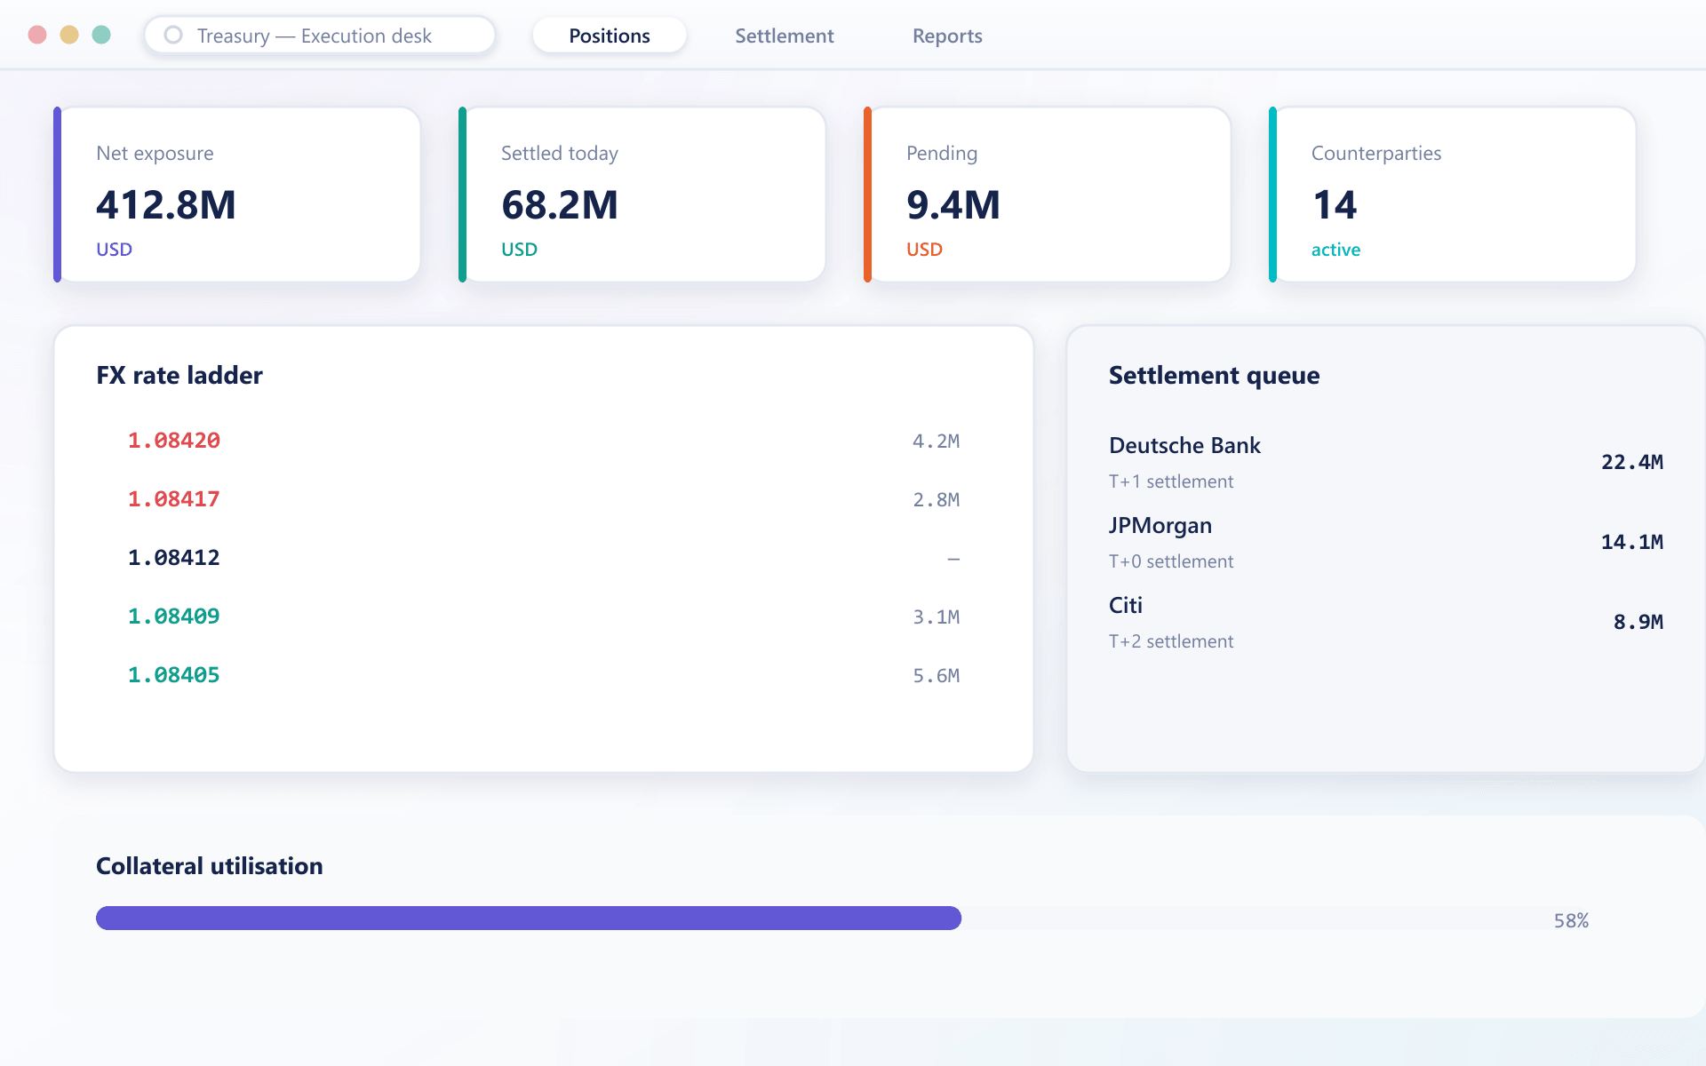Screen dimensions: 1706x1066
Task: Click the T+1 settlement label
Action: 1171,481
